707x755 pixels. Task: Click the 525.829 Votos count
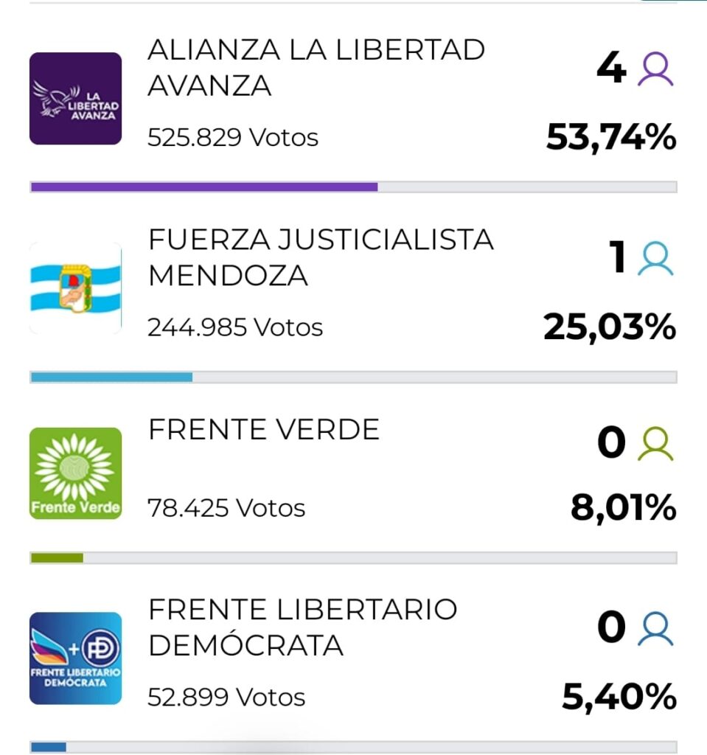point(233,138)
